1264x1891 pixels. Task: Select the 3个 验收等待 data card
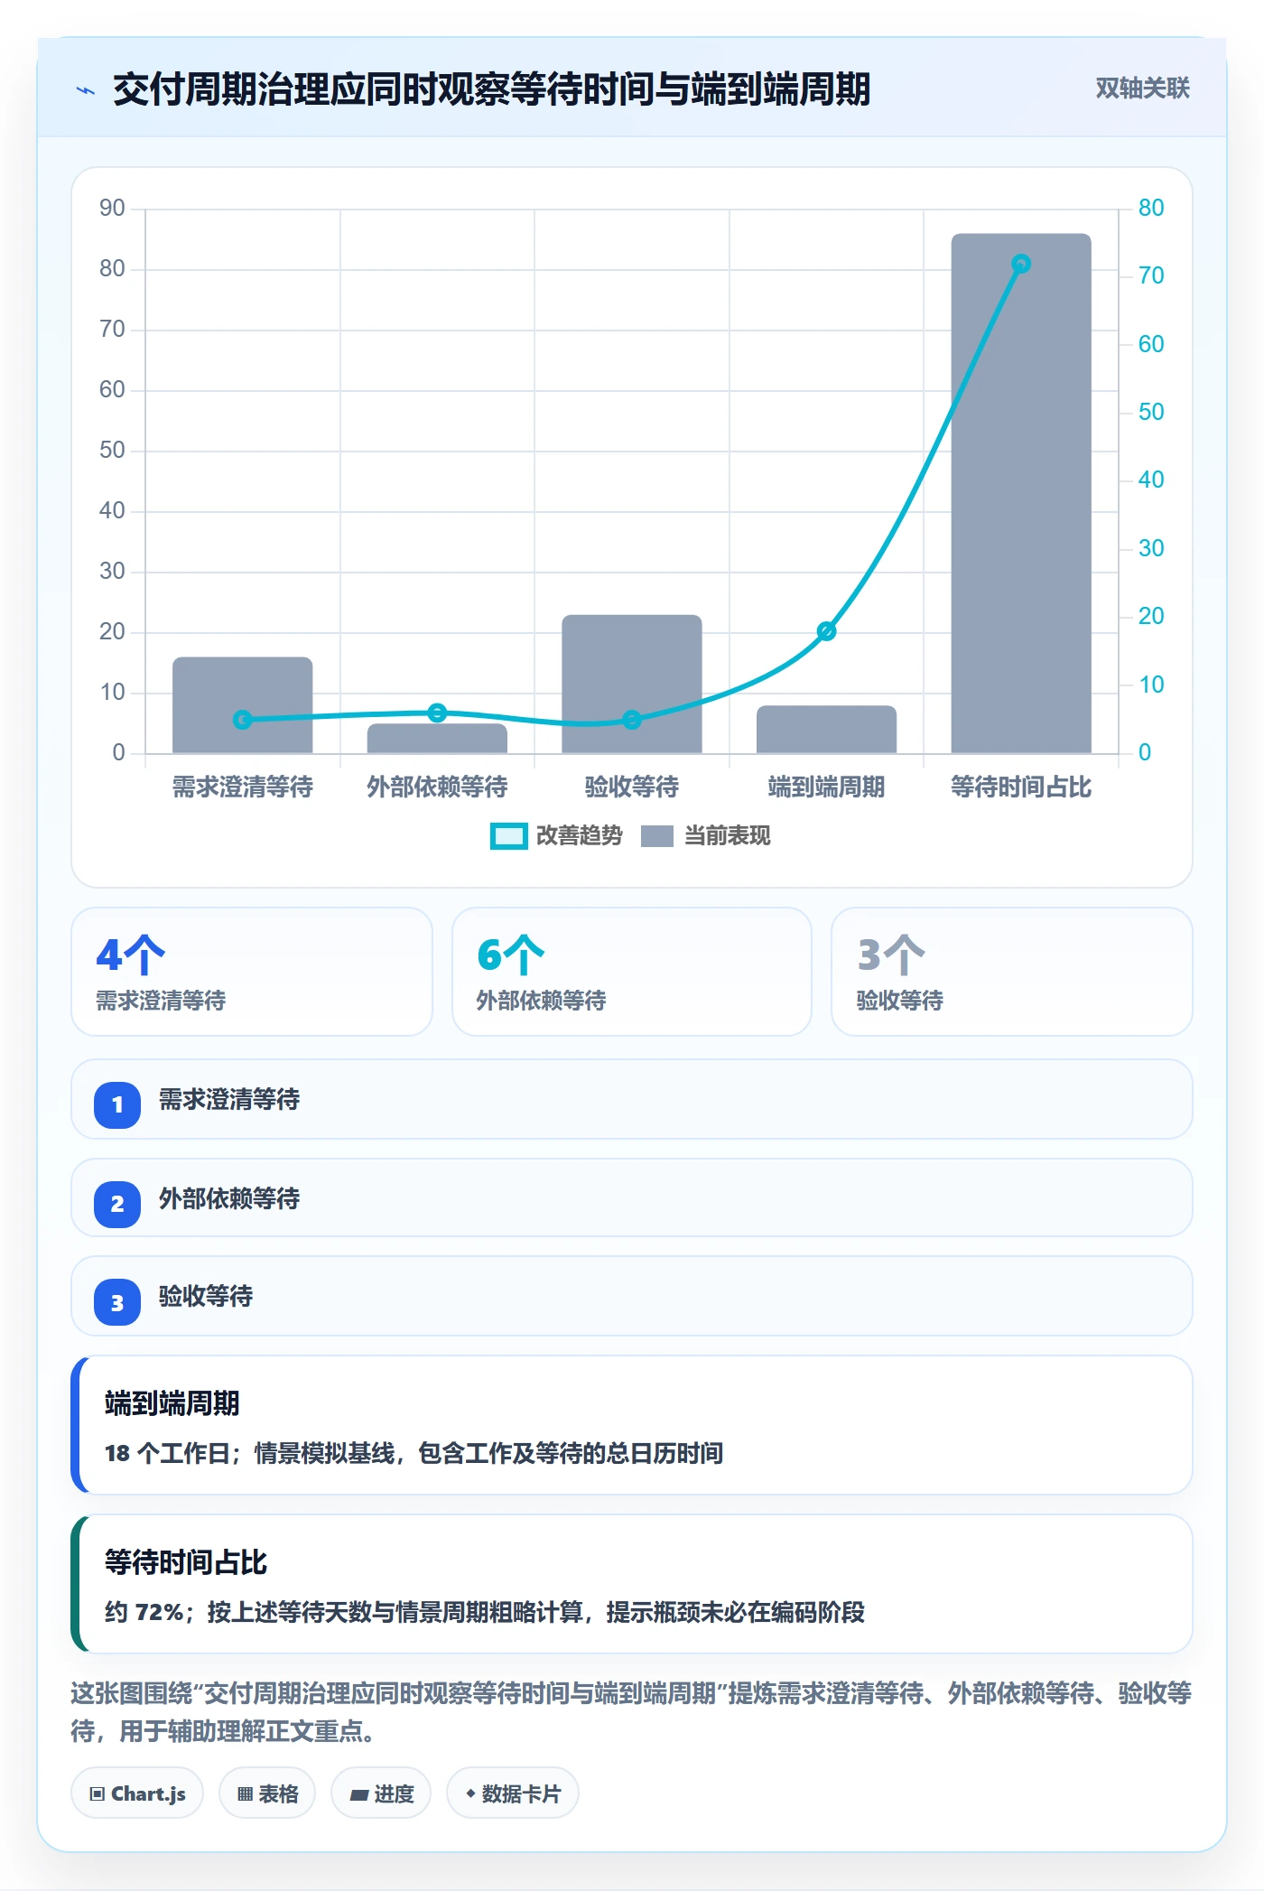(x=1011, y=972)
